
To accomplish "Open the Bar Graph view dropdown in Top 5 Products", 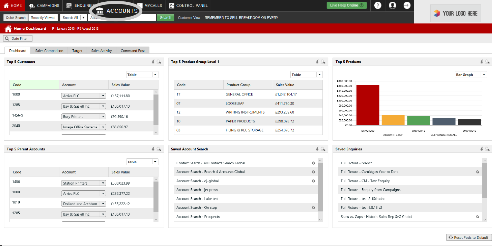I will (x=471, y=75).
